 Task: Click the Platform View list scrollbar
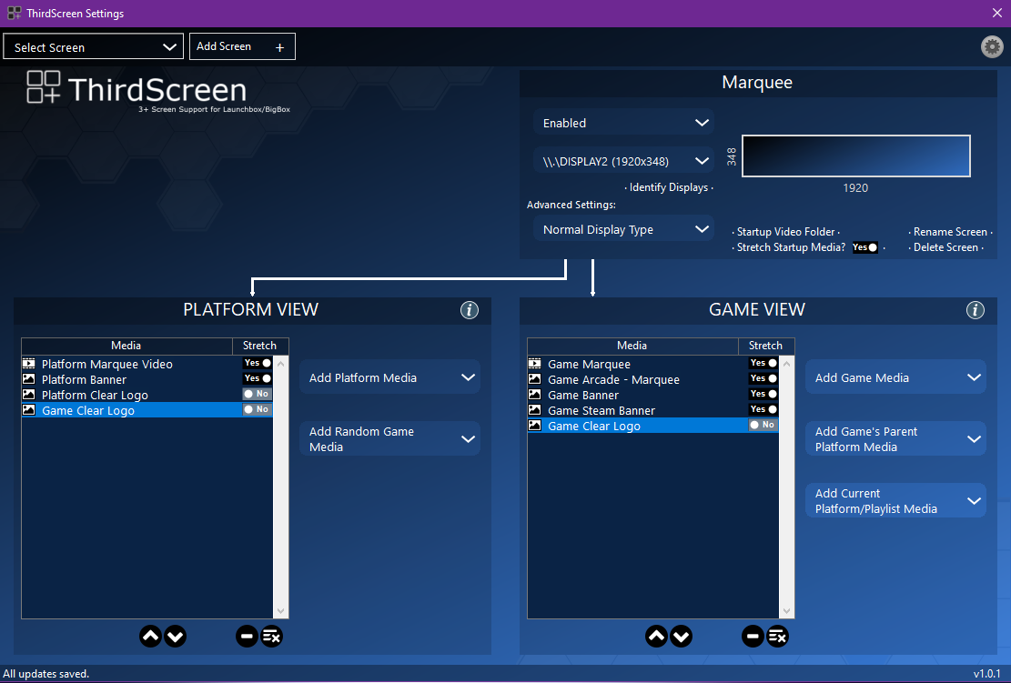point(280,487)
